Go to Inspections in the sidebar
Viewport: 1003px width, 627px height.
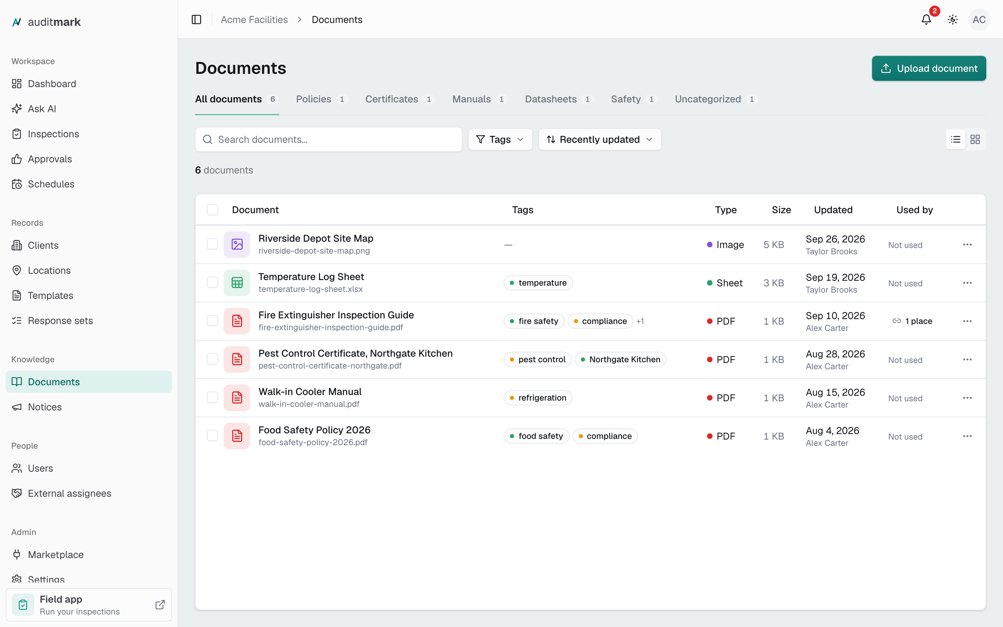point(89,134)
